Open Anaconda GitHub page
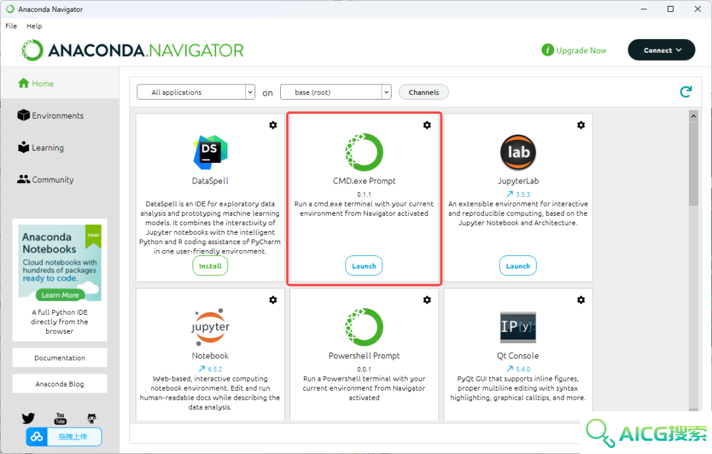Viewport: 712px width, 454px height. pos(92,418)
